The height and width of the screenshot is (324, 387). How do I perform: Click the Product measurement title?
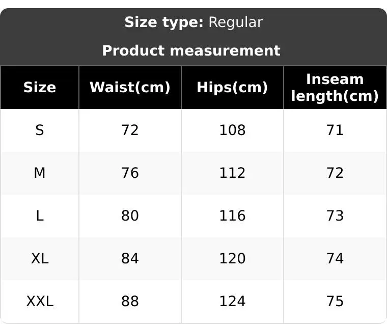coord(191,50)
